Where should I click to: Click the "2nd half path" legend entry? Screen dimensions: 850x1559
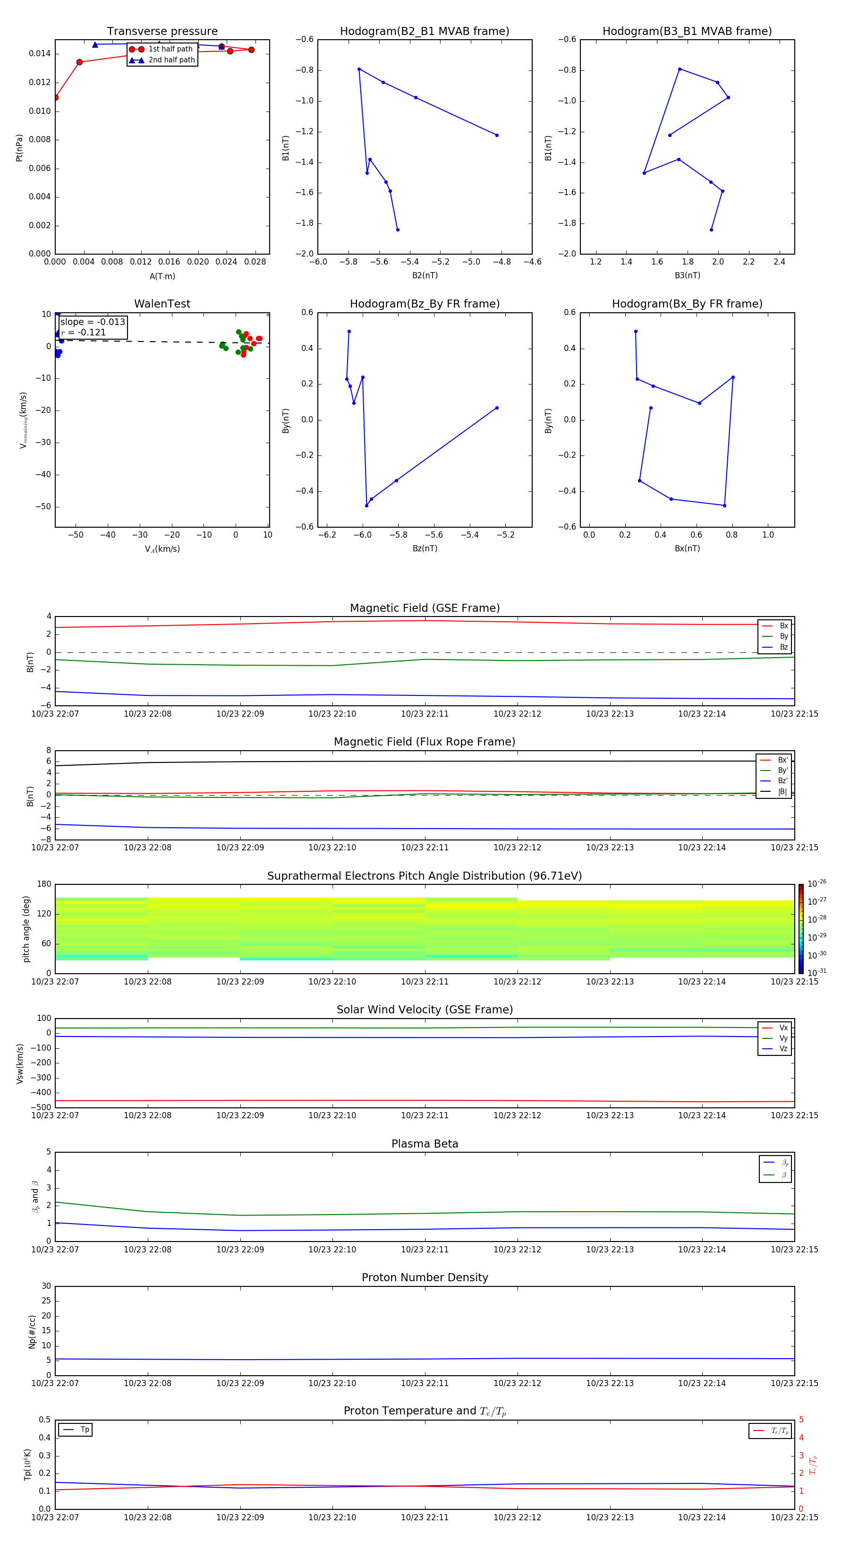[x=162, y=60]
